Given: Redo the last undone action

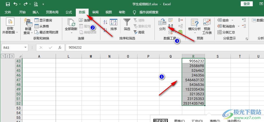Looking at the screenshot, I should pos(26,4).
